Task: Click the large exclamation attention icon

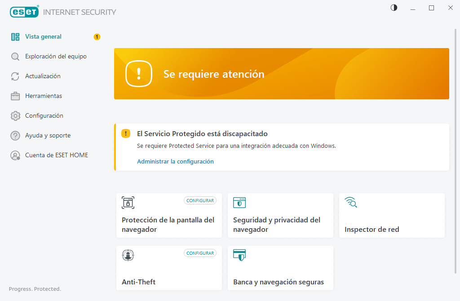Action: 139,74
